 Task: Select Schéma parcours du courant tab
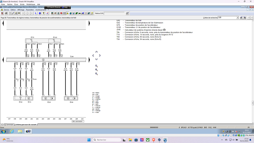(x=26, y=125)
